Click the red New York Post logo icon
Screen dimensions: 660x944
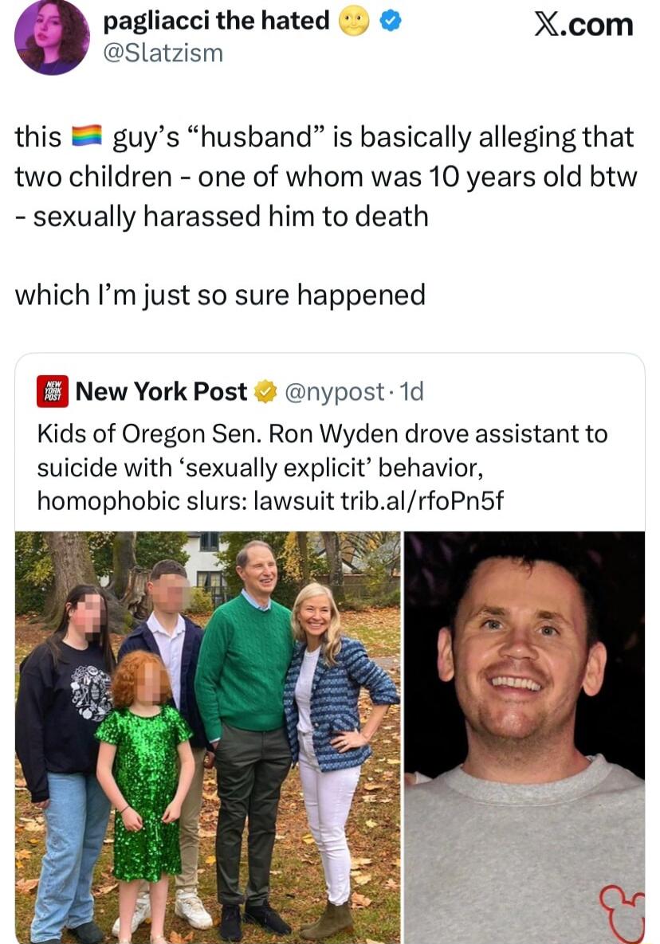click(53, 391)
